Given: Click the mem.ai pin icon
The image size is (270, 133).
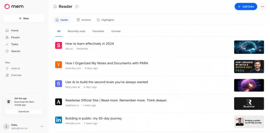Looking at the screenshot, I should (x=7, y=68).
